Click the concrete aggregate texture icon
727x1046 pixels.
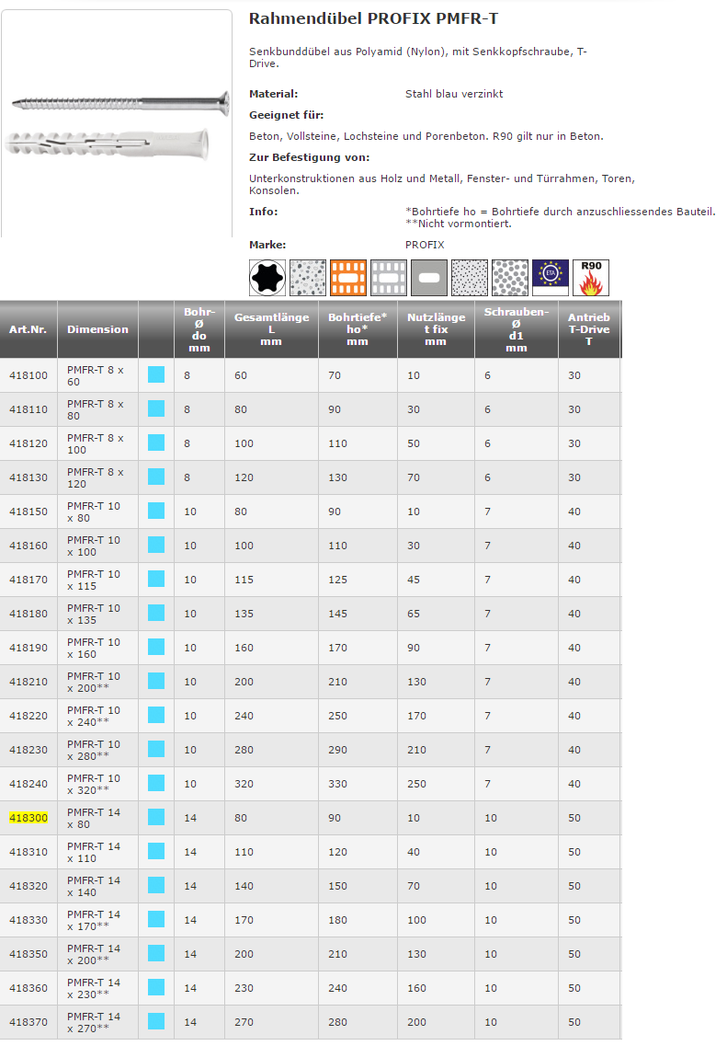(308, 278)
